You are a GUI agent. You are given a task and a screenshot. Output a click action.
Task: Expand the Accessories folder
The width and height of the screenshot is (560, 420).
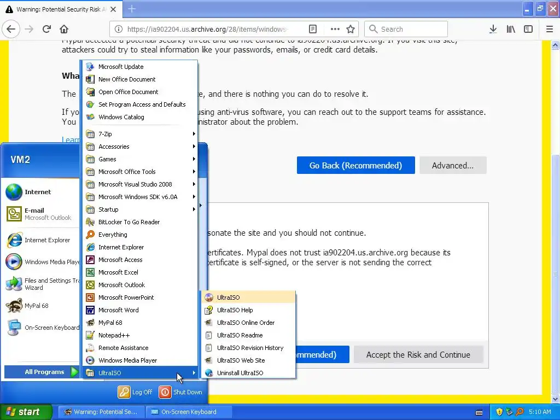(x=140, y=147)
